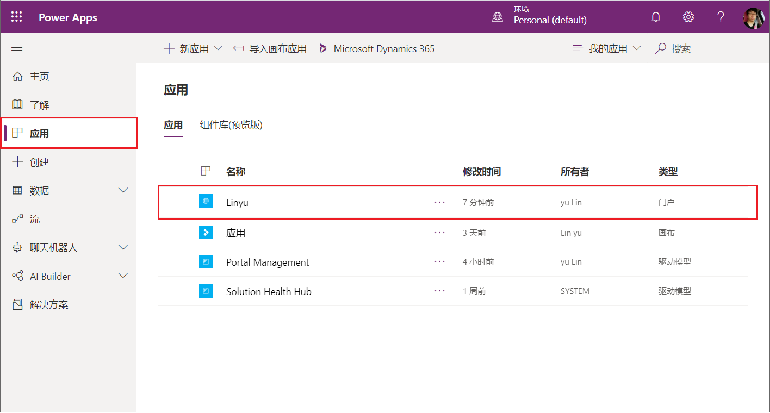Screen dimensions: 770x413
Task: Click the "门户" type cell
Action: (666, 203)
